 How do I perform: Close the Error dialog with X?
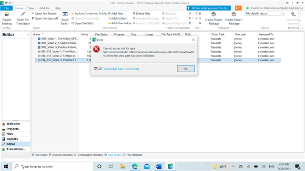[193, 39]
